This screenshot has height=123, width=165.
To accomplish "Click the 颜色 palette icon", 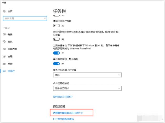I will [x=4, y=42].
